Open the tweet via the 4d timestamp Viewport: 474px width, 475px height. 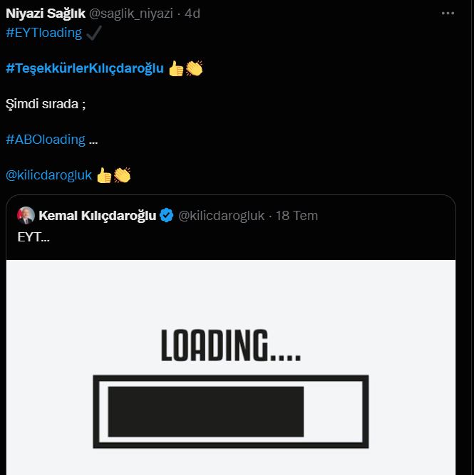pos(192,14)
